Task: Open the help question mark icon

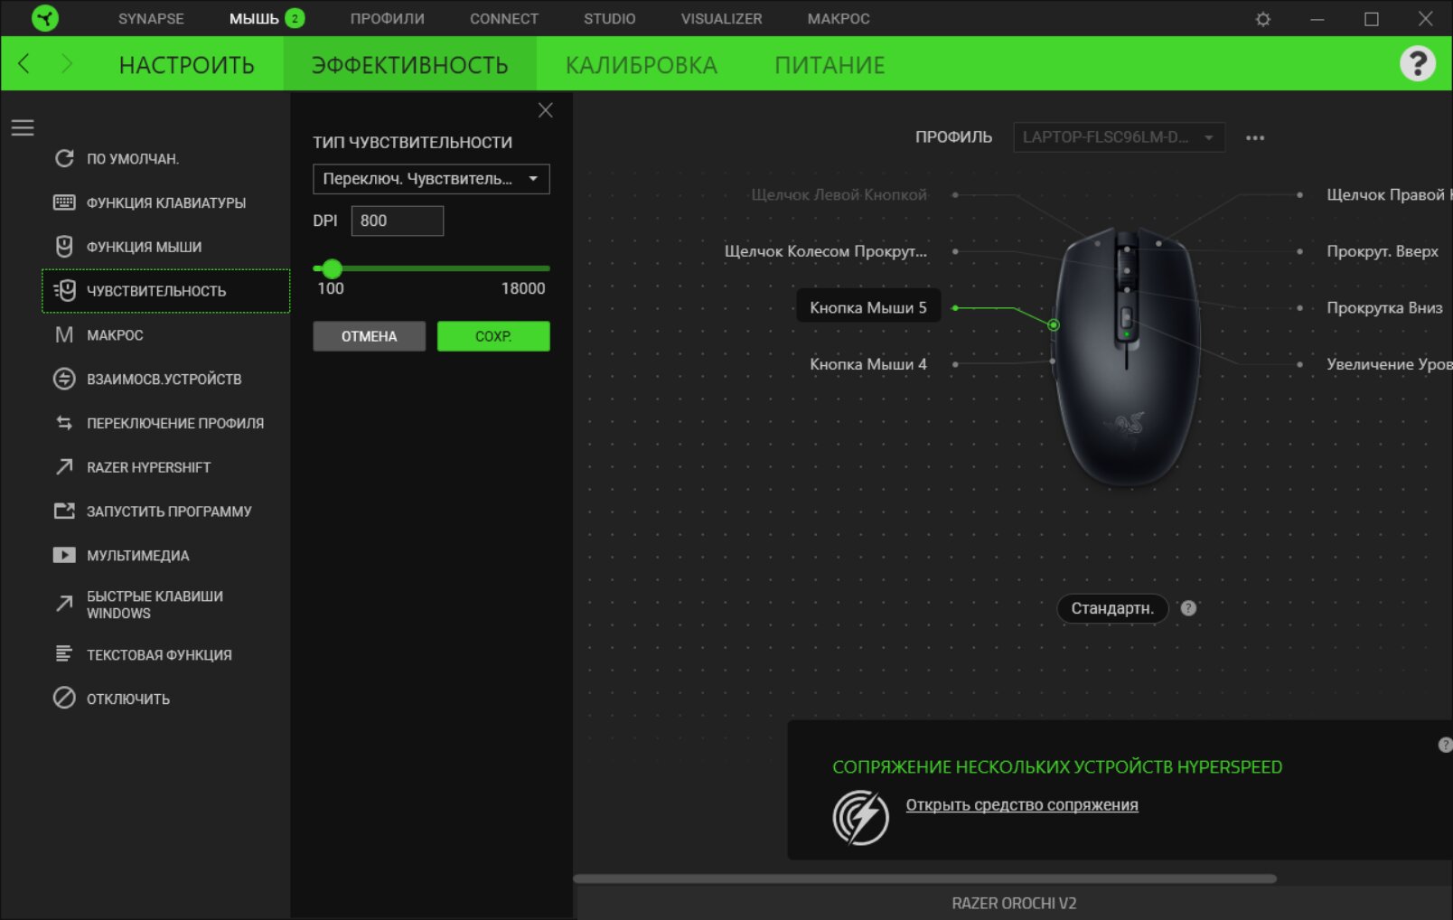Action: click(1418, 63)
